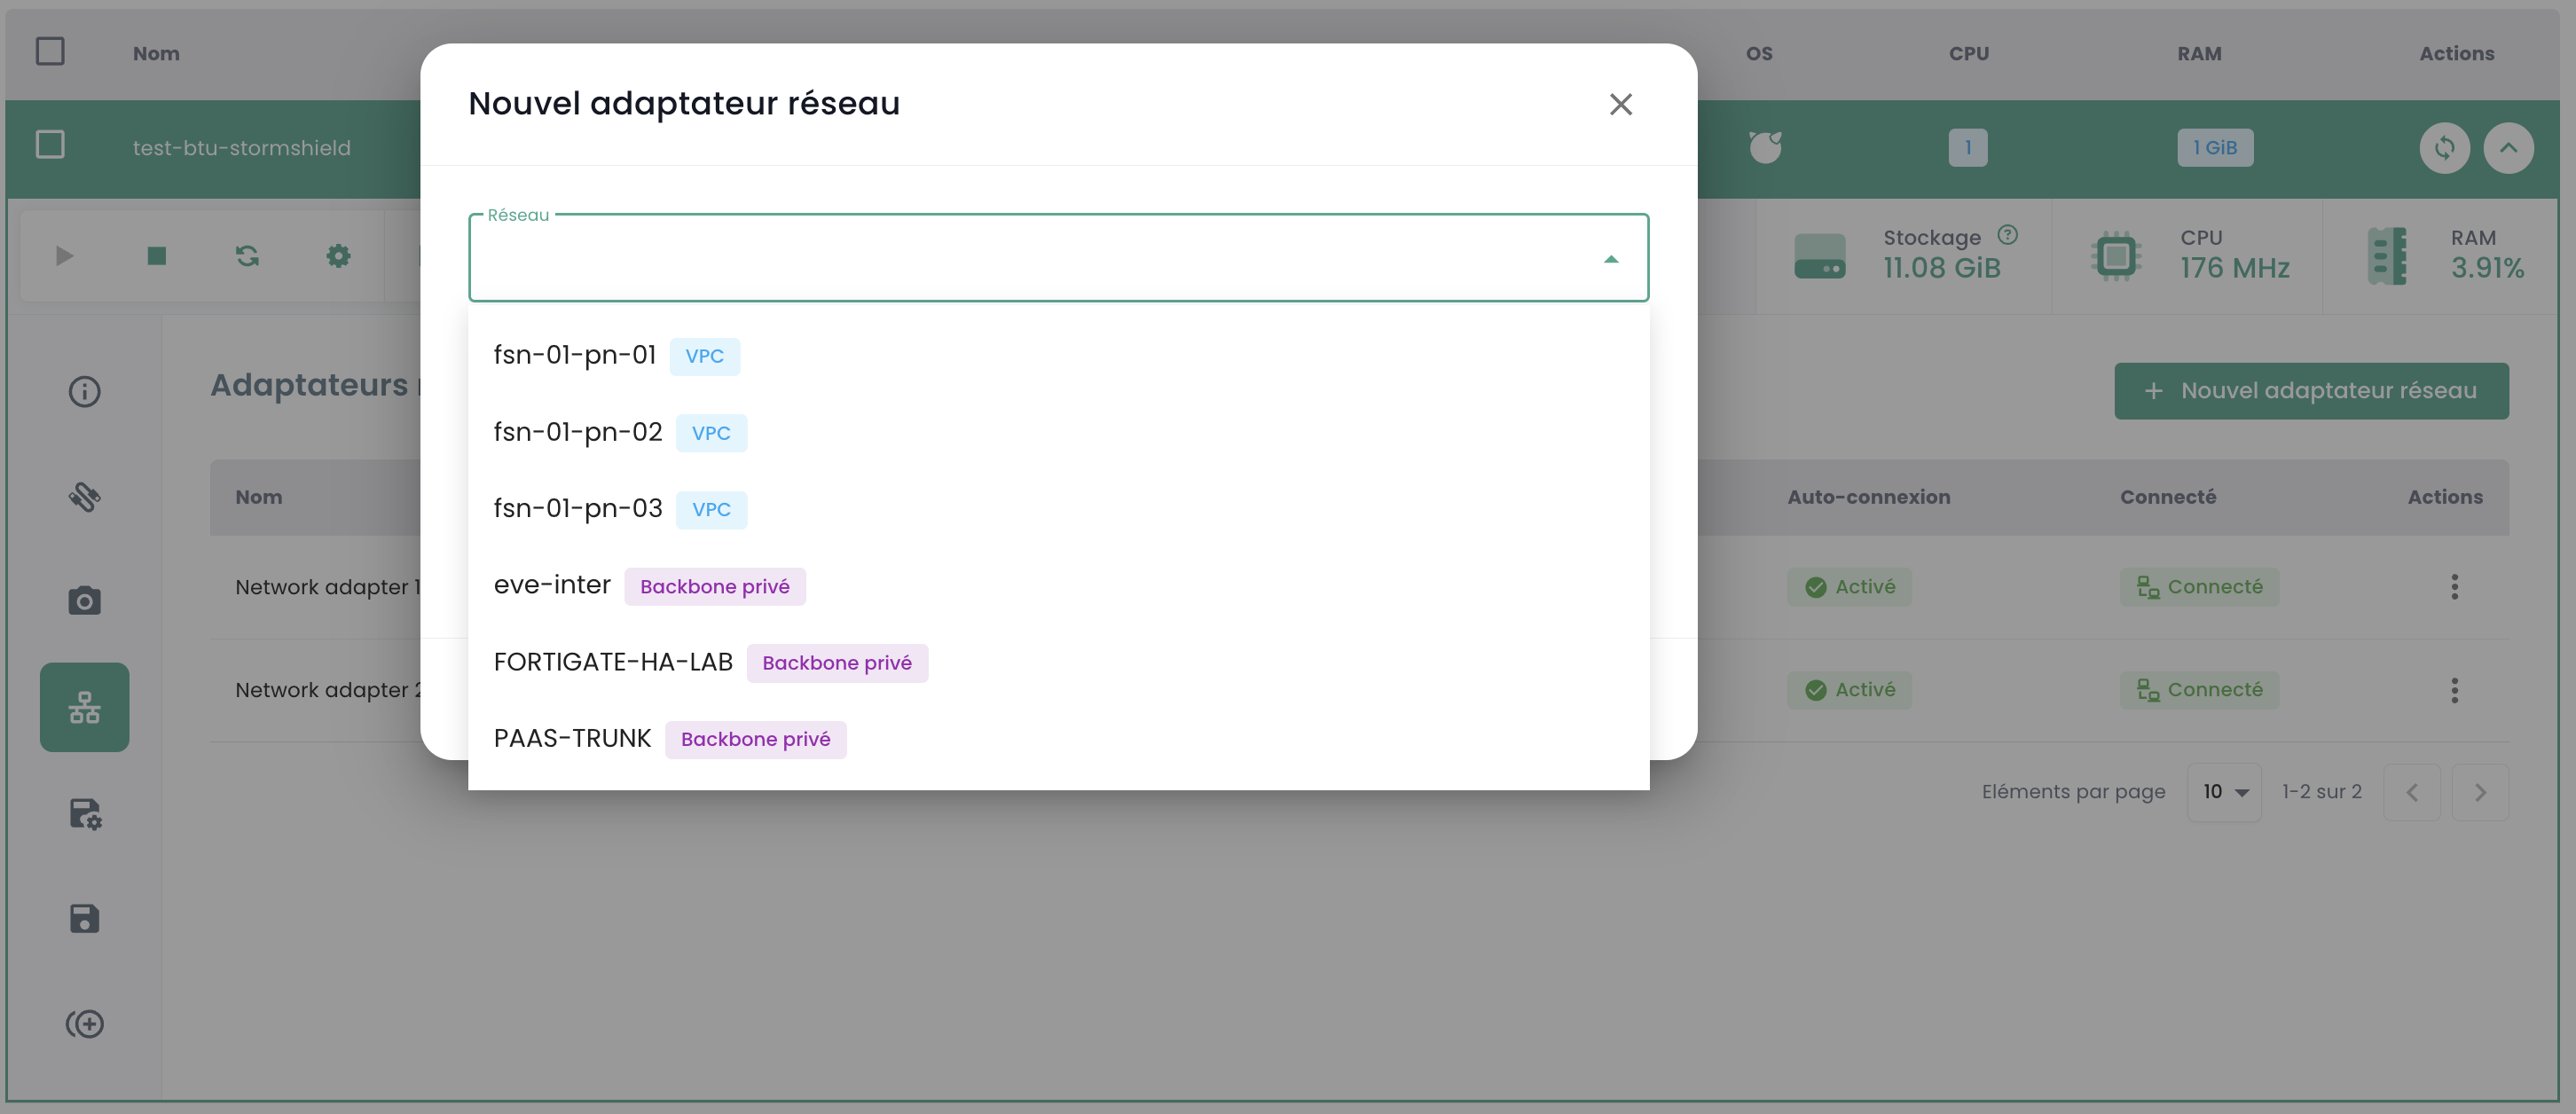
Task: Choose FORTIGATE-HA-LAB backbone option
Action: pyautogui.click(x=613, y=662)
